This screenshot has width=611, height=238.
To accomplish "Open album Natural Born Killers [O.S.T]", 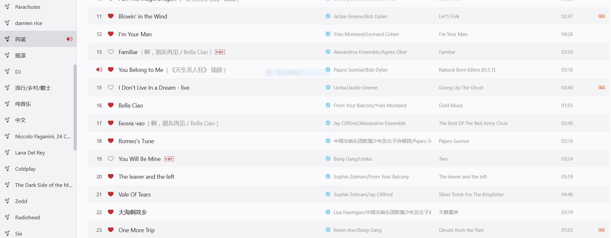I will tap(467, 70).
